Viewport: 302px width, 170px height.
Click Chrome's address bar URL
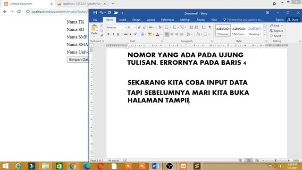pos(59,11)
